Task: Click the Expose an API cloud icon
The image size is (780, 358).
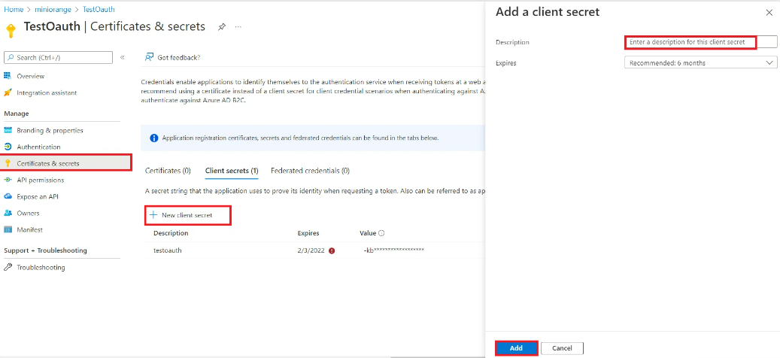Action: 8,196
